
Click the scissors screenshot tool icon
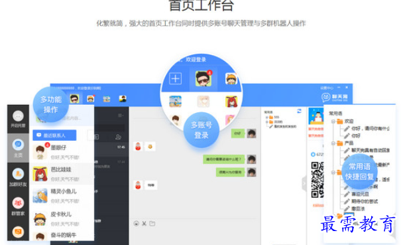tap(144, 224)
